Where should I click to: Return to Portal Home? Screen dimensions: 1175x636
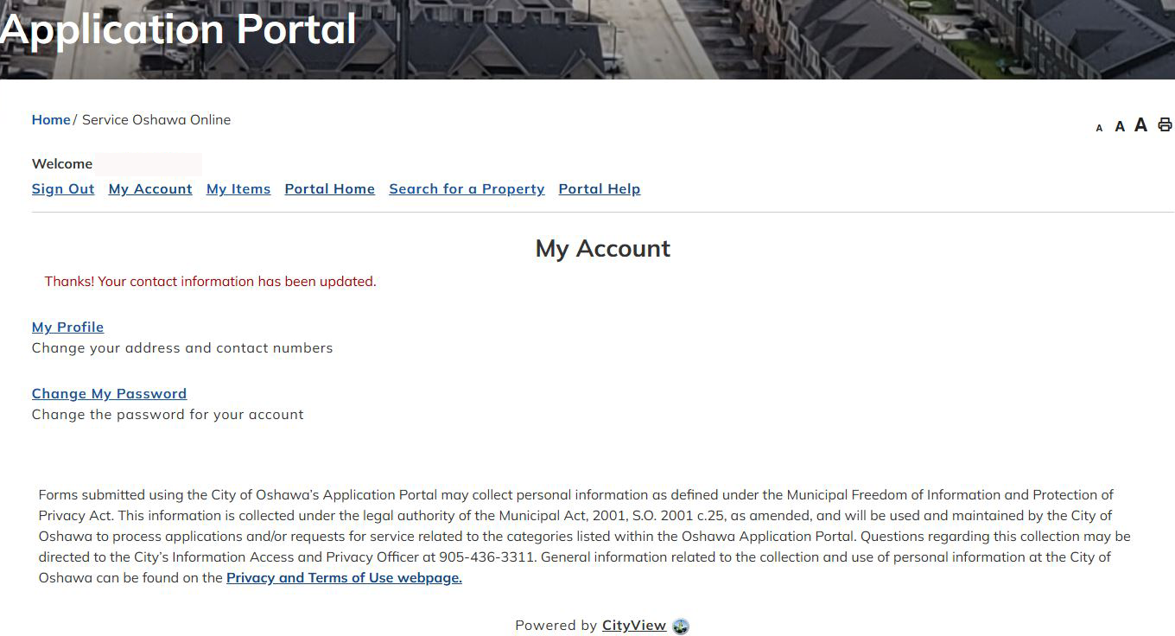tap(329, 188)
